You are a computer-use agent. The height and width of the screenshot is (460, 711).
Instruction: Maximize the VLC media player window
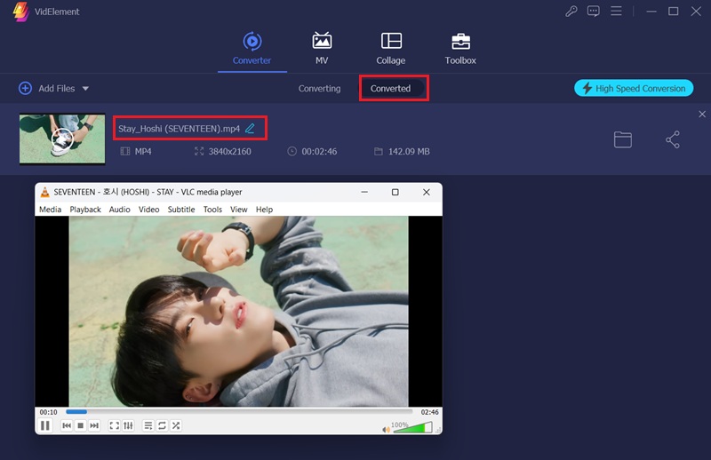395,192
